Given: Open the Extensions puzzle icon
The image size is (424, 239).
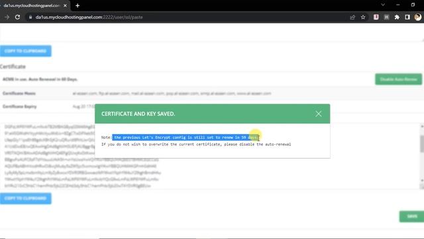Looking at the screenshot, I should [x=397, y=17].
